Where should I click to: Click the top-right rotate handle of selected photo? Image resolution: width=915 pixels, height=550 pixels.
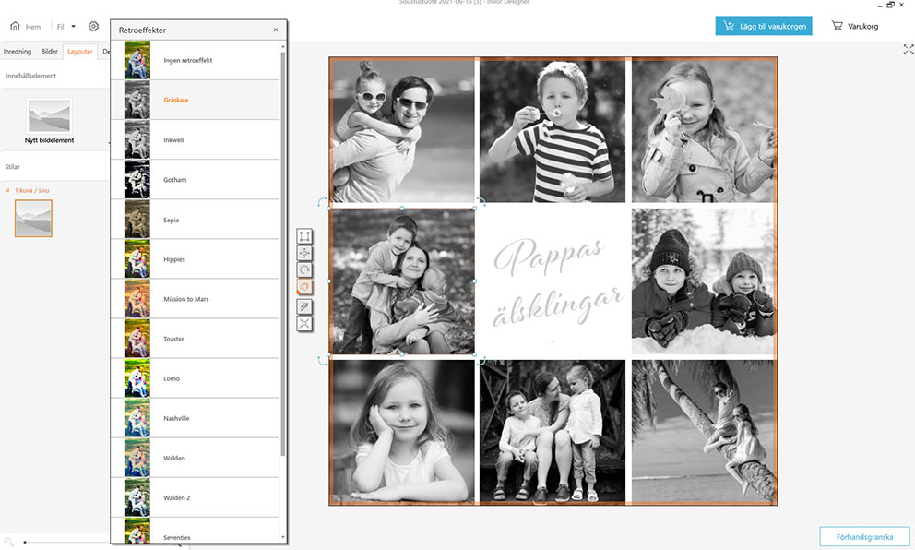point(481,202)
